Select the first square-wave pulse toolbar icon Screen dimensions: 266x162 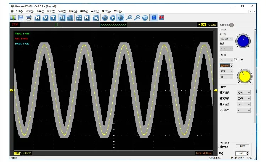click(62, 18)
